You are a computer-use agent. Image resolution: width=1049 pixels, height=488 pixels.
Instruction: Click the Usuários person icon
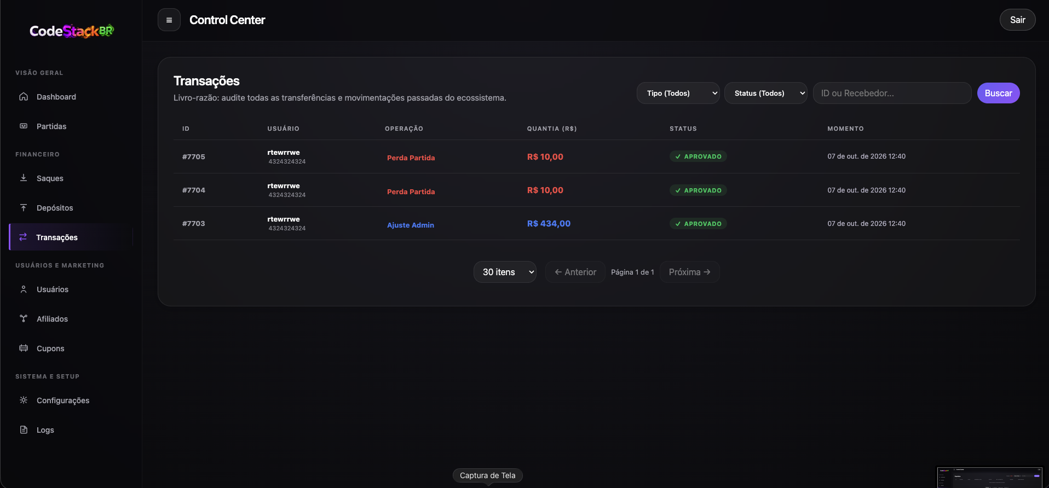tap(24, 289)
